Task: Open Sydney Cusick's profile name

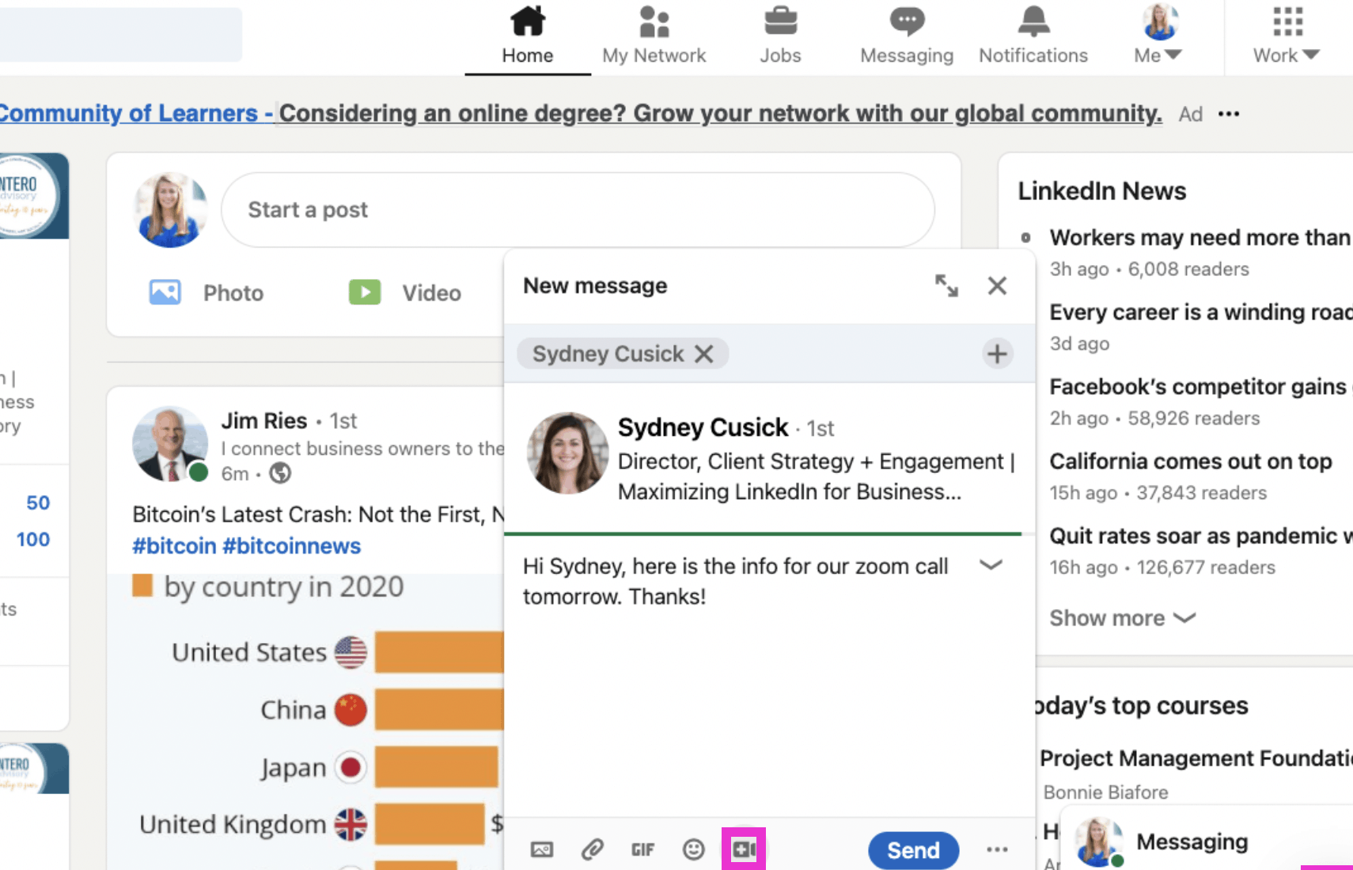Action: 703,427
